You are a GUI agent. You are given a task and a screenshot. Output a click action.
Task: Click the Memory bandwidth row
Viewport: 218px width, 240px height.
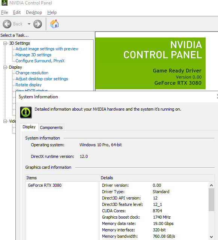coord(154,236)
